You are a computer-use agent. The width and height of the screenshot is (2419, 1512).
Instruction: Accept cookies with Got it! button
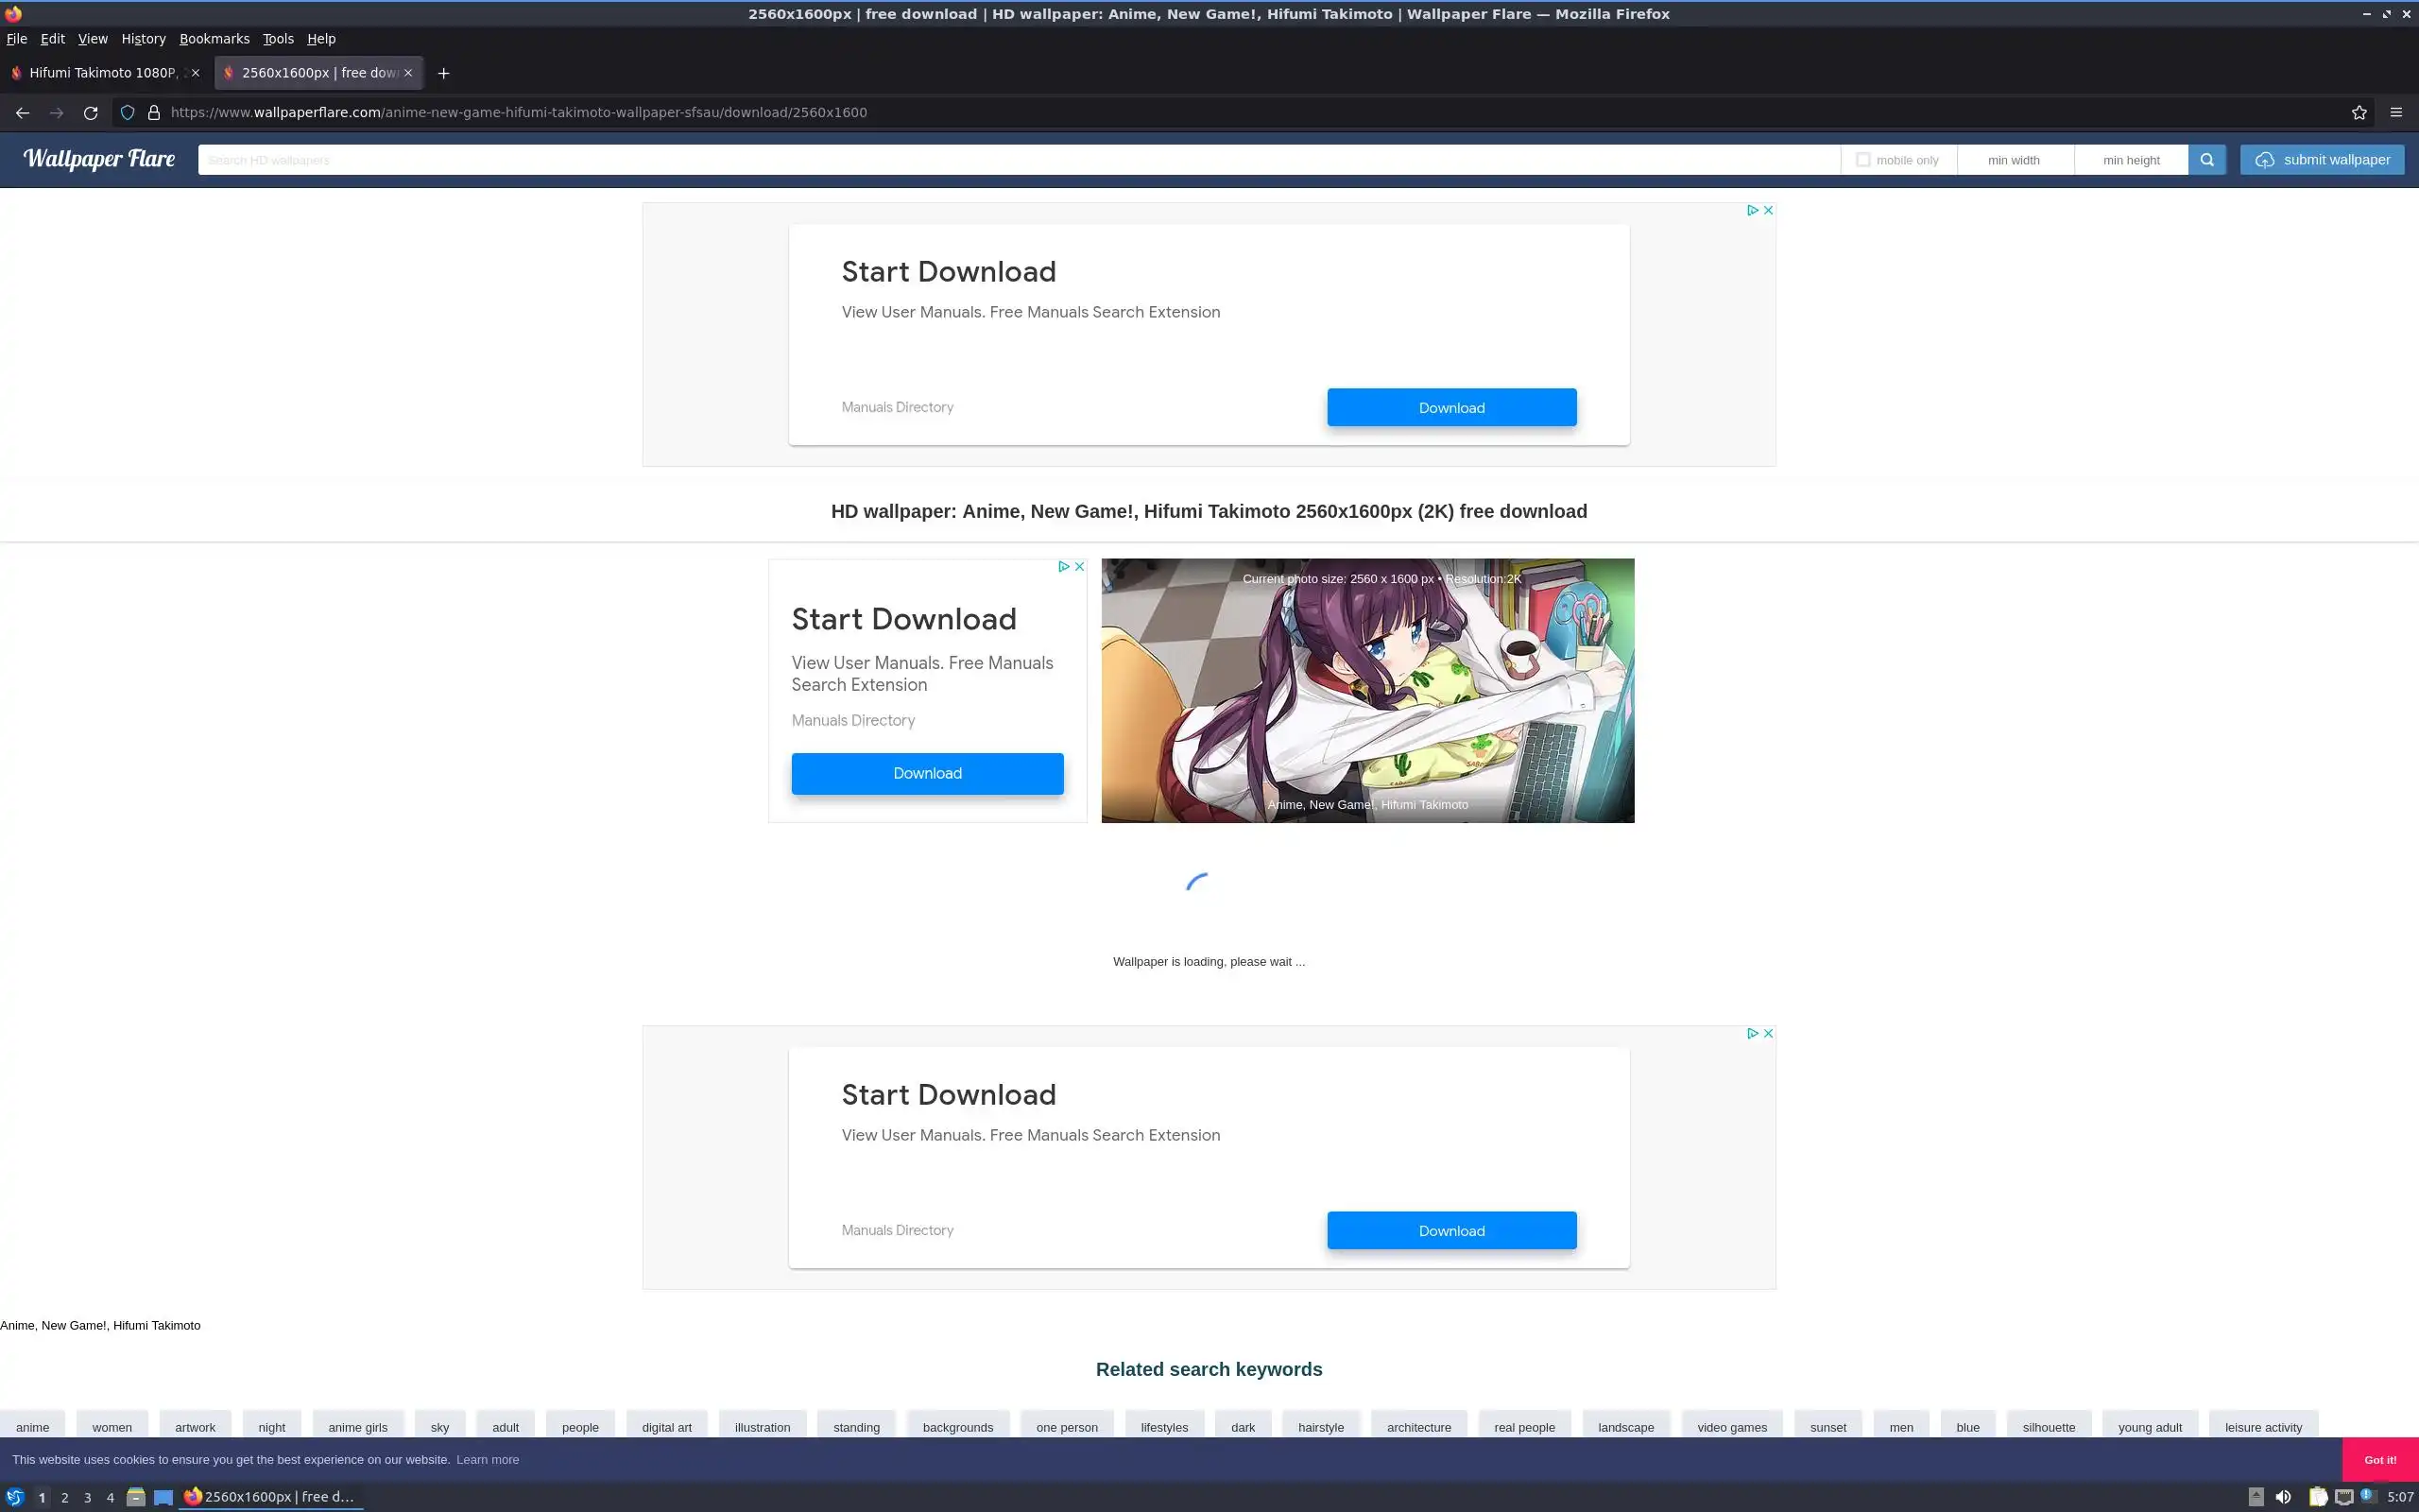point(2379,1460)
